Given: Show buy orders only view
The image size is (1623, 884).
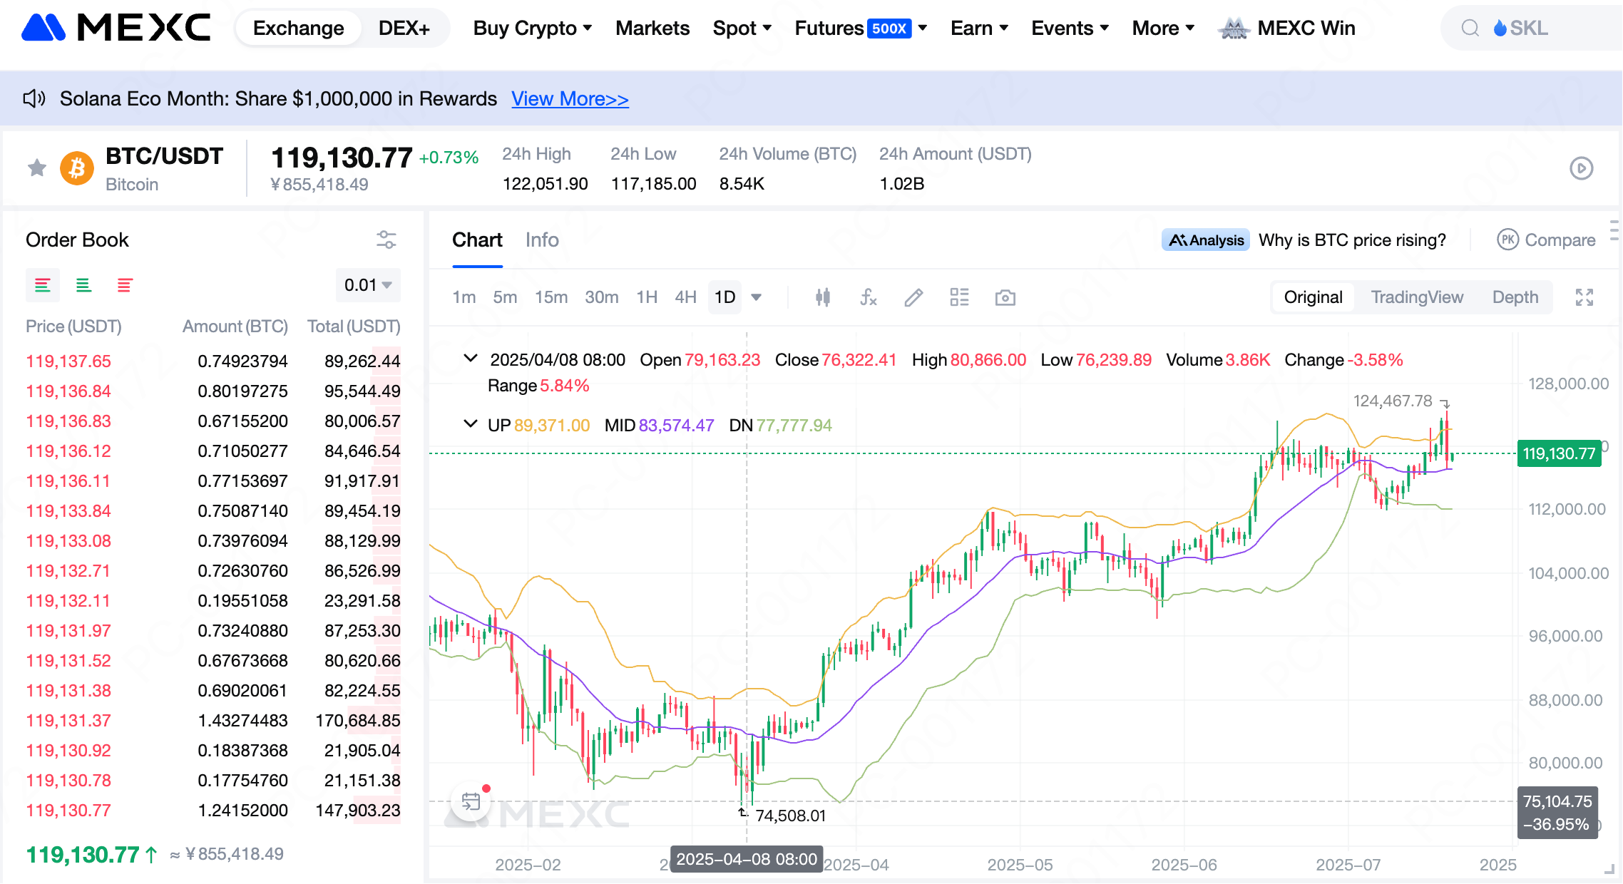Looking at the screenshot, I should tap(83, 285).
